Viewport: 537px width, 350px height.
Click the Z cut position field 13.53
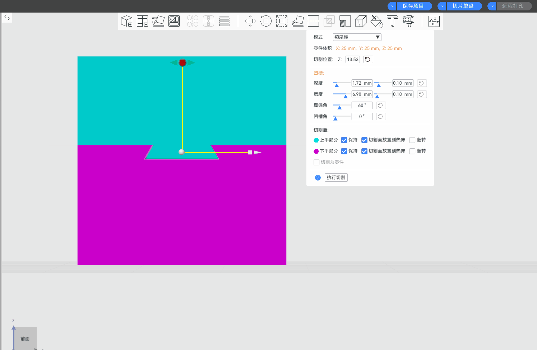(x=353, y=59)
